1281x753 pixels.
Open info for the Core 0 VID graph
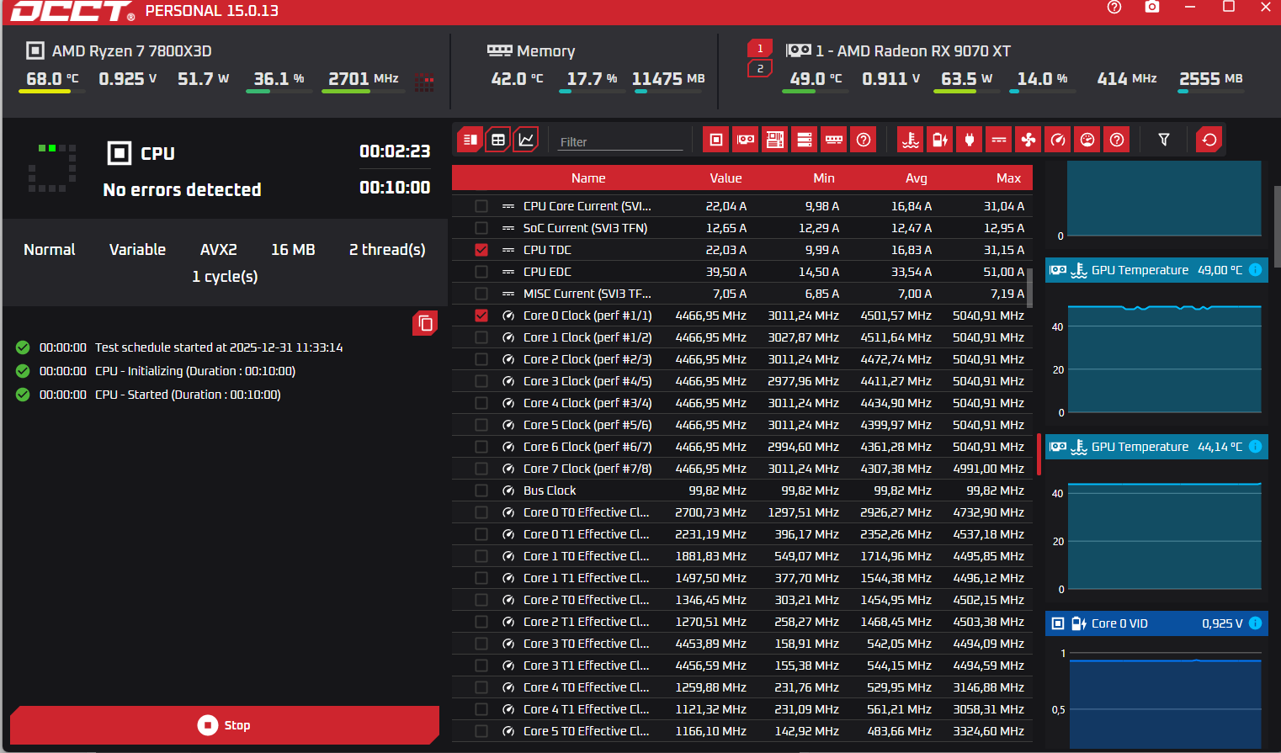1255,623
